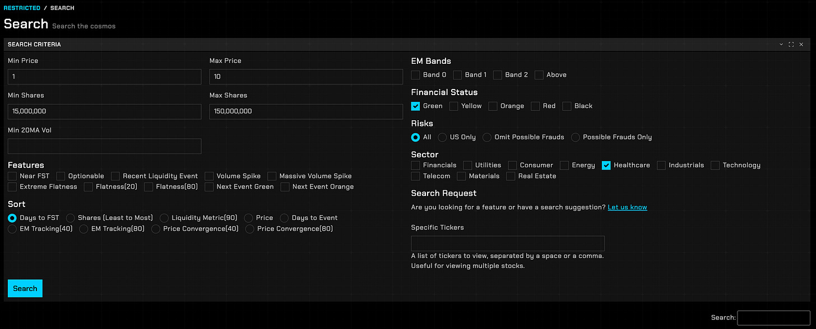Check Black financial status
The image size is (816, 329).
click(x=567, y=106)
